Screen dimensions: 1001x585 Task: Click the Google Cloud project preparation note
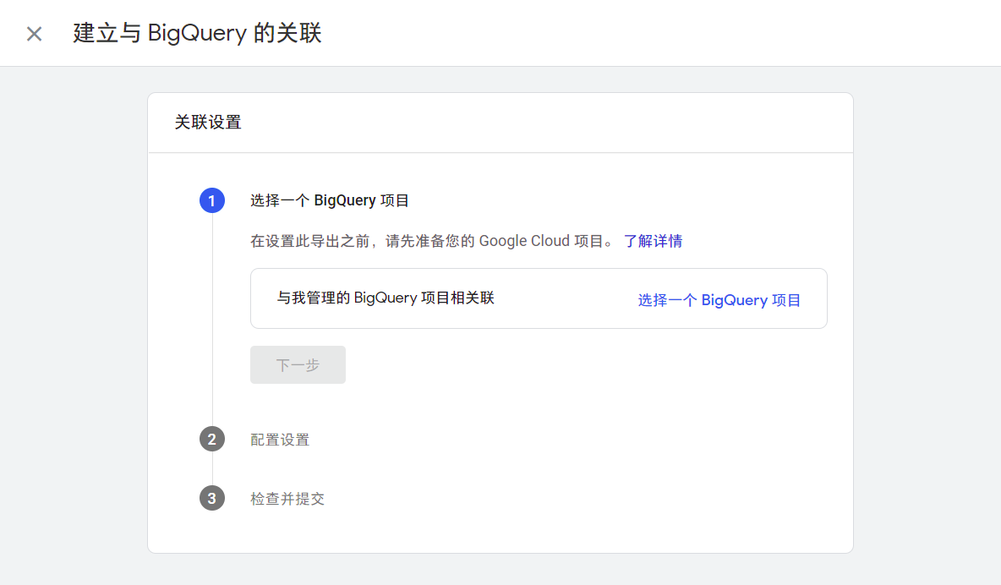point(434,242)
